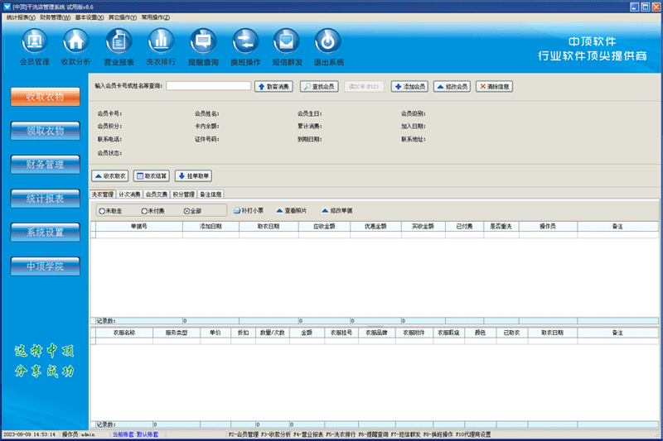Click 服务类型 column header

click(177, 333)
